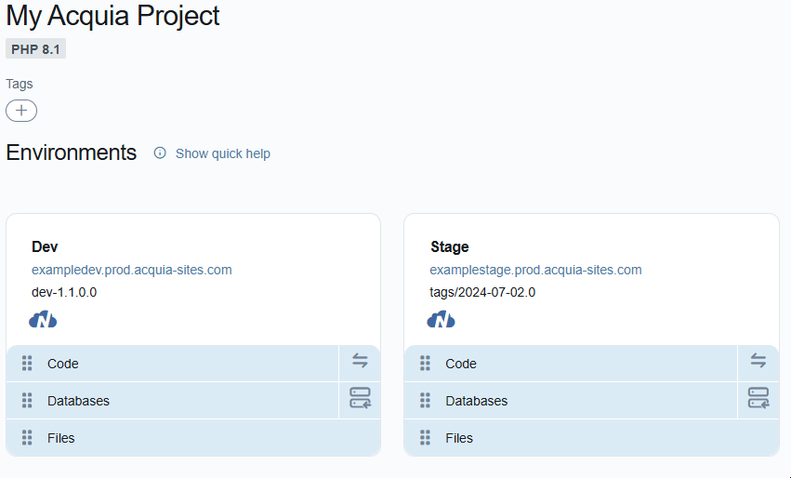Viewport: 791px width, 478px height.
Task: Click the Stage Code switch arrows icon
Action: pyautogui.click(x=758, y=361)
